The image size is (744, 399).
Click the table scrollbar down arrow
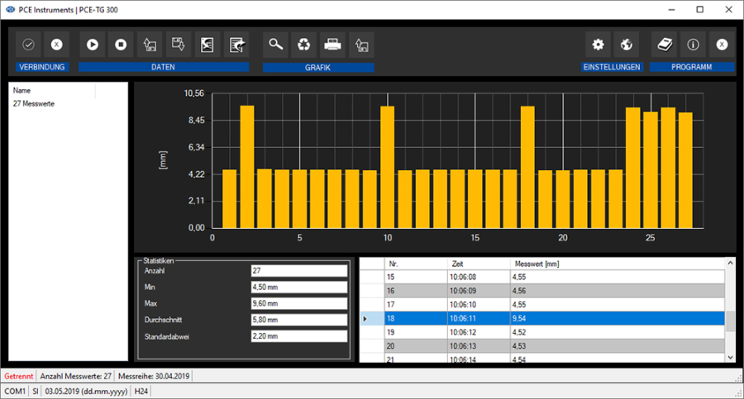coord(729,356)
